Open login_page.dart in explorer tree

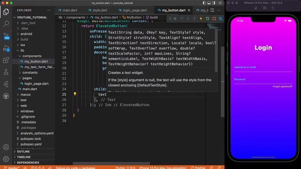click(x=36, y=84)
